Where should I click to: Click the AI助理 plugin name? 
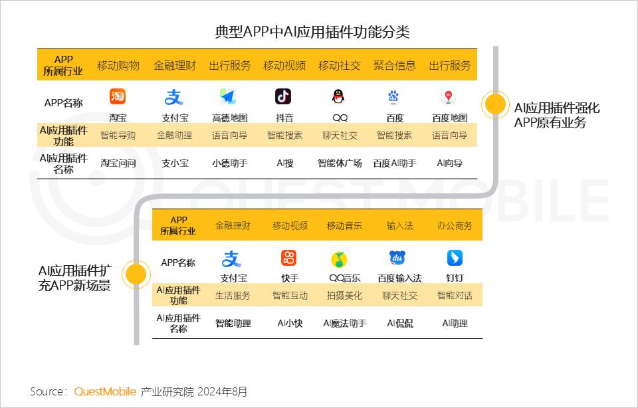point(455,324)
